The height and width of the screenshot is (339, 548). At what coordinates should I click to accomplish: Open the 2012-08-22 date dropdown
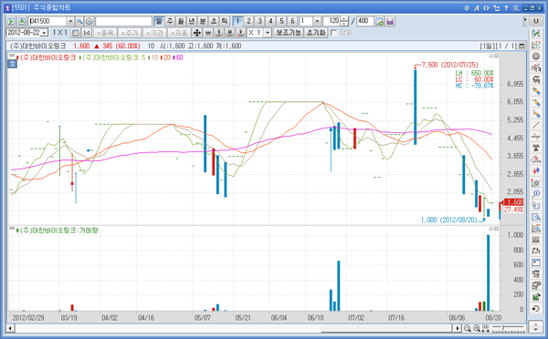point(45,33)
